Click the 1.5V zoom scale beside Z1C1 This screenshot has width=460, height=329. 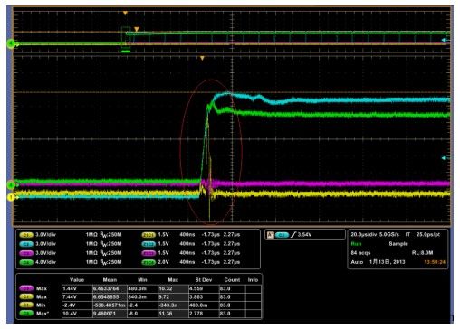tap(163, 235)
